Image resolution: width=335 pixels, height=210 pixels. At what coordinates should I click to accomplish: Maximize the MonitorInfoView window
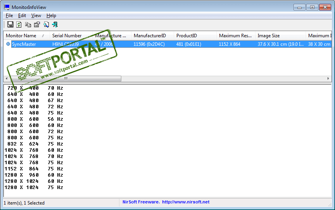[312, 7]
